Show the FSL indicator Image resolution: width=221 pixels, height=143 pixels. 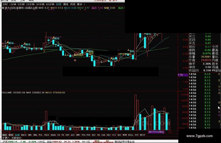[x=41, y=135]
